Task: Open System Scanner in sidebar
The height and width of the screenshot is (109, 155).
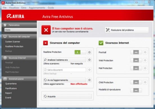Action: pos(13,42)
